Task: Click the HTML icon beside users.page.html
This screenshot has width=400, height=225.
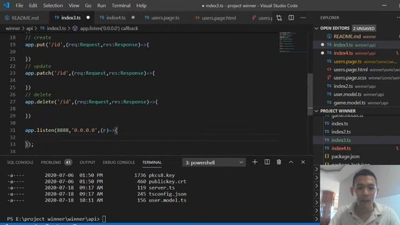Action: [x=329, y=69]
